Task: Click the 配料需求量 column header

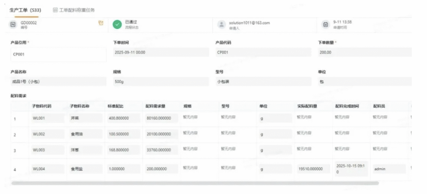Action: (156, 106)
